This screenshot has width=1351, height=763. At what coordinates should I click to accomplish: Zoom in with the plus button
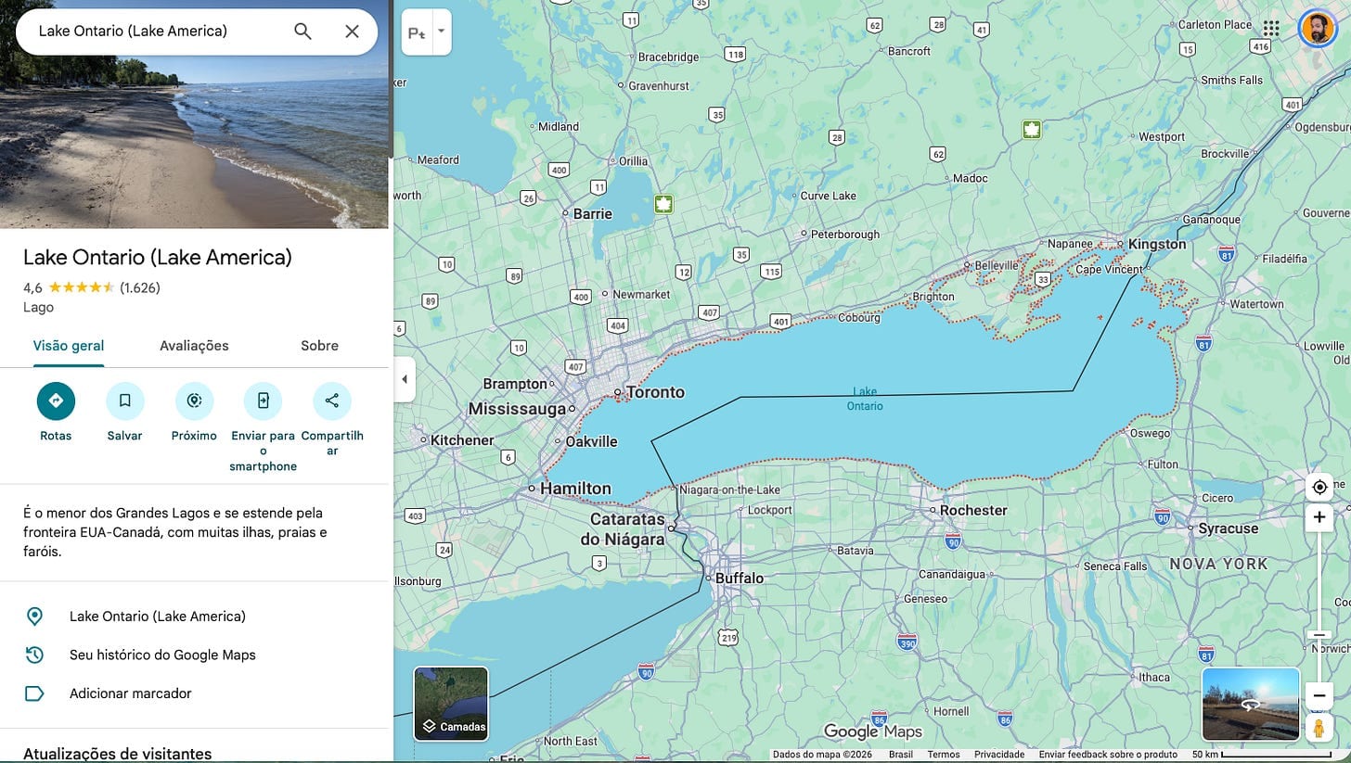coord(1319,517)
